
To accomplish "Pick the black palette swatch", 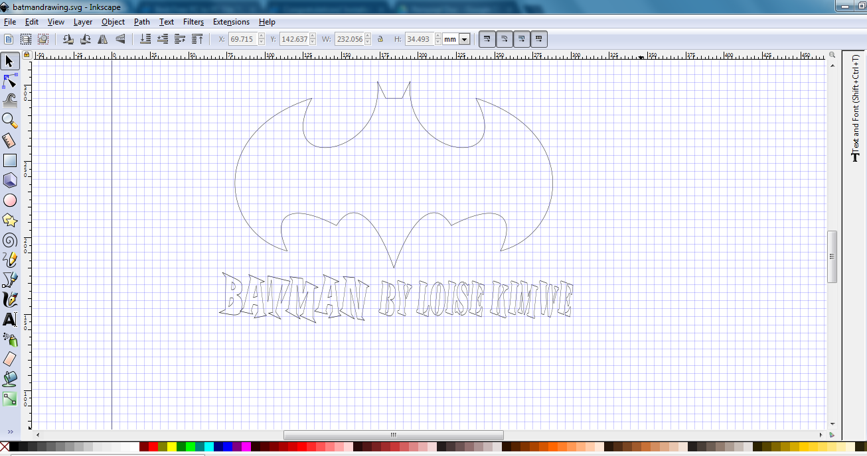I will 14,447.
